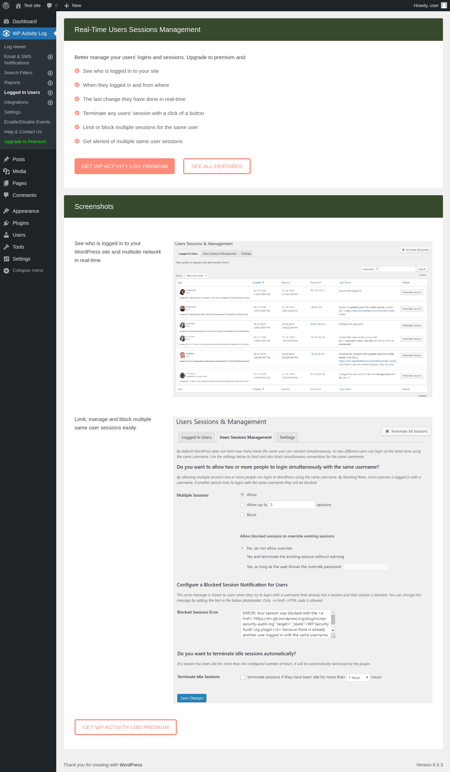Image resolution: width=450 pixels, height=772 pixels.
Task: Open the Comments speech bubble icon in the sidebar
Action: click(x=6, y=195)
